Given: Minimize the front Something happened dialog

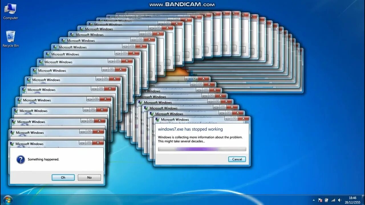Looking at the screenshot, I should tap(82, 142).
